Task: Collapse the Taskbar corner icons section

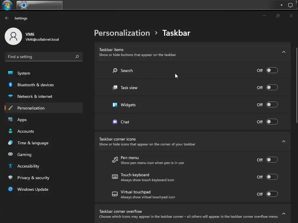Action: [x=284, y=141]
